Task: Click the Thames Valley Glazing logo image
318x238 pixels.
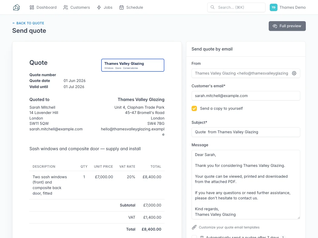Action: tap(133, 65)
